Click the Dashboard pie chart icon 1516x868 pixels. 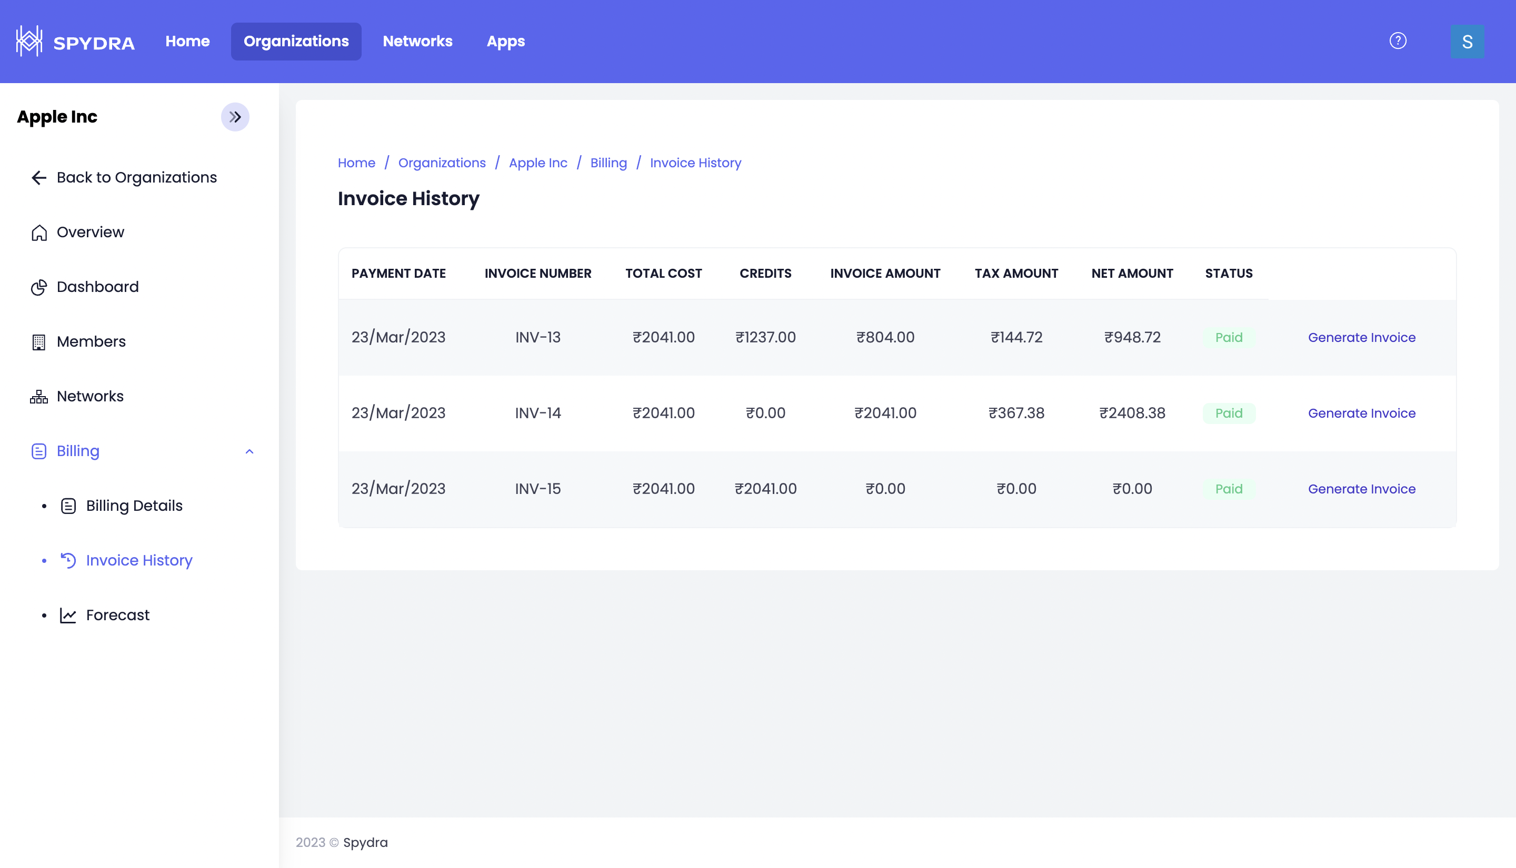click(39, 287)
